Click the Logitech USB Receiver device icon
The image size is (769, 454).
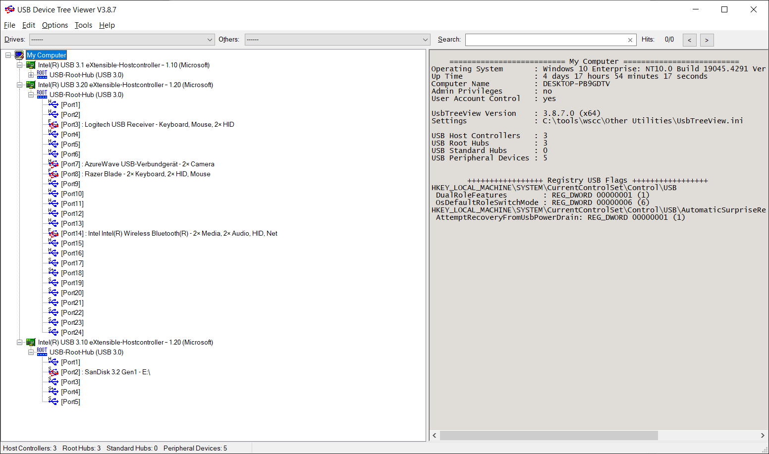(54, 124)
